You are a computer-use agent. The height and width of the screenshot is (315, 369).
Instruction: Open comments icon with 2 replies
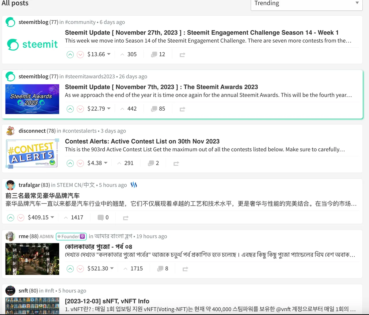151,163
